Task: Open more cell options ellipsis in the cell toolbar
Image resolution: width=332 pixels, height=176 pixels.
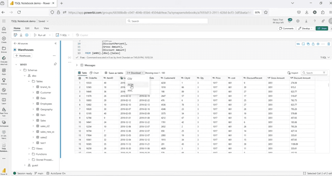Action: pos(323,44)
